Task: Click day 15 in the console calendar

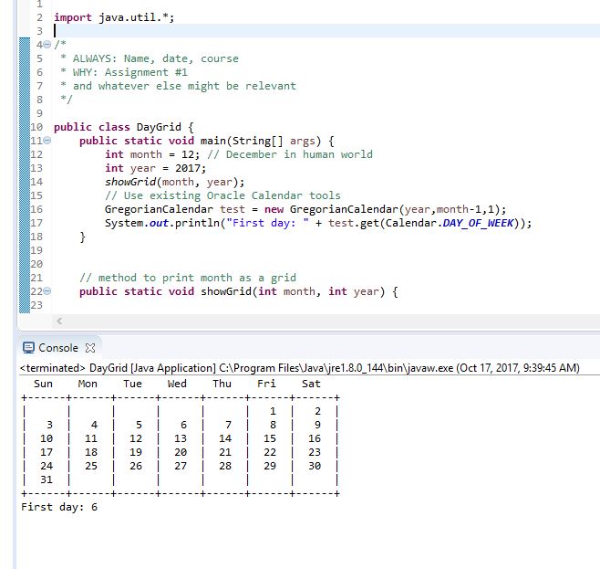Action: (x=270, y=438)
